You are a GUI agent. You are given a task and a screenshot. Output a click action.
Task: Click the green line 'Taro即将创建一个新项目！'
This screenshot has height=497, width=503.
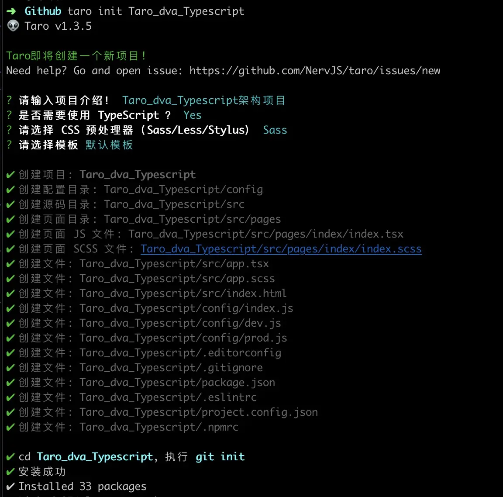(76, 56)
